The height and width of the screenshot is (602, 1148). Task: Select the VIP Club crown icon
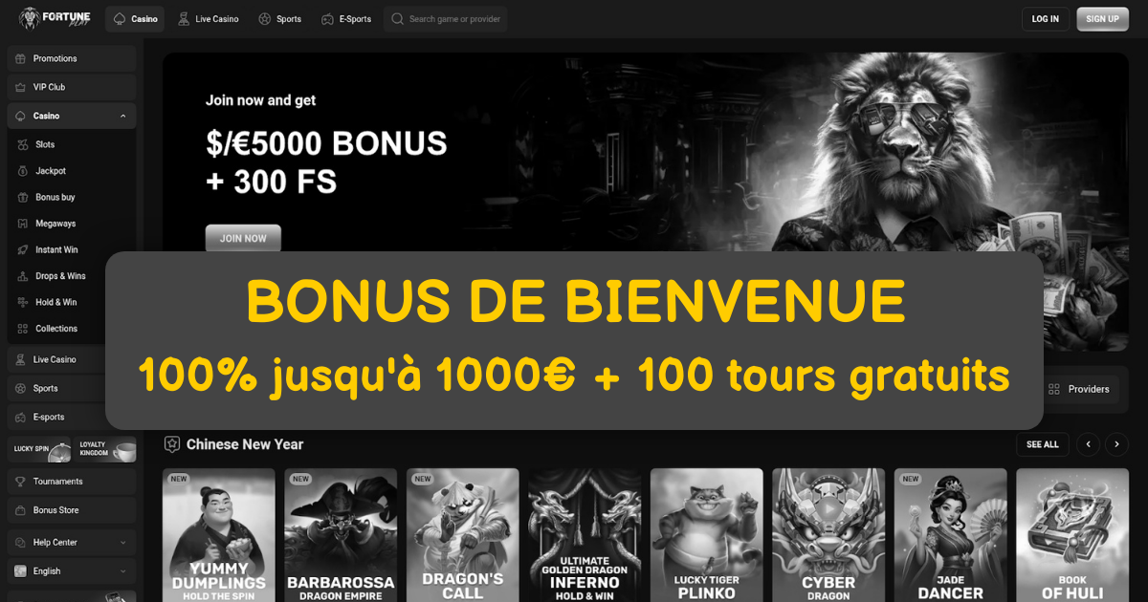21,87
